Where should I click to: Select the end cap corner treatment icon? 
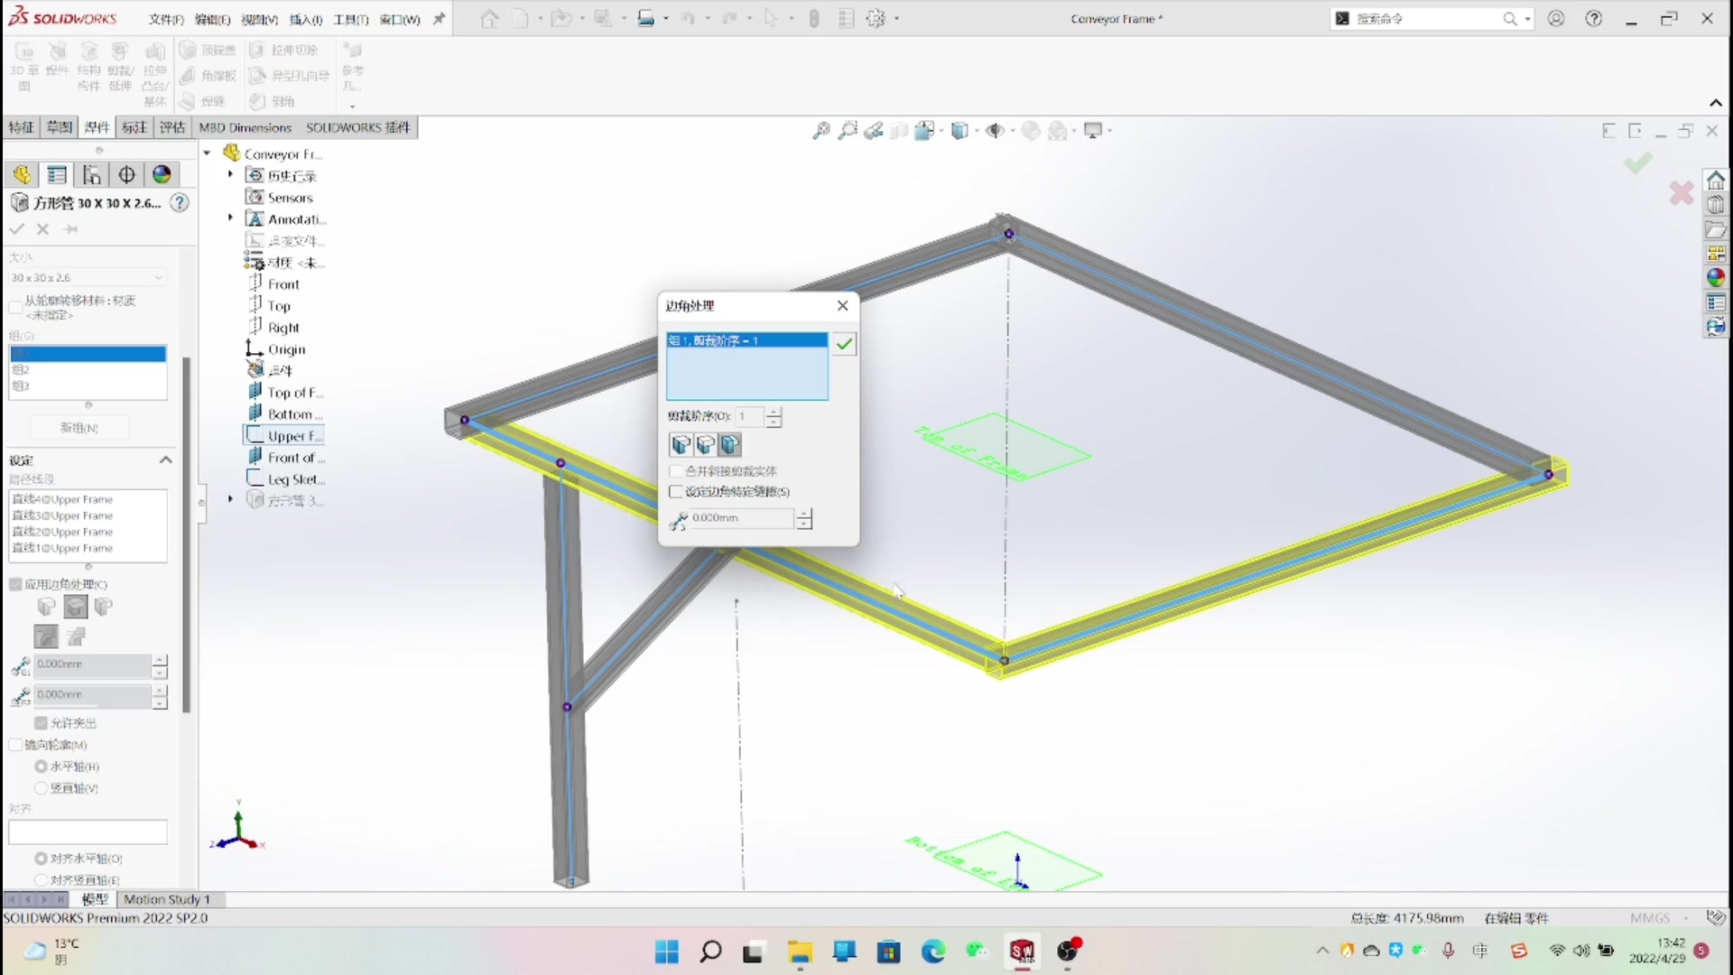tap(729, 444)
